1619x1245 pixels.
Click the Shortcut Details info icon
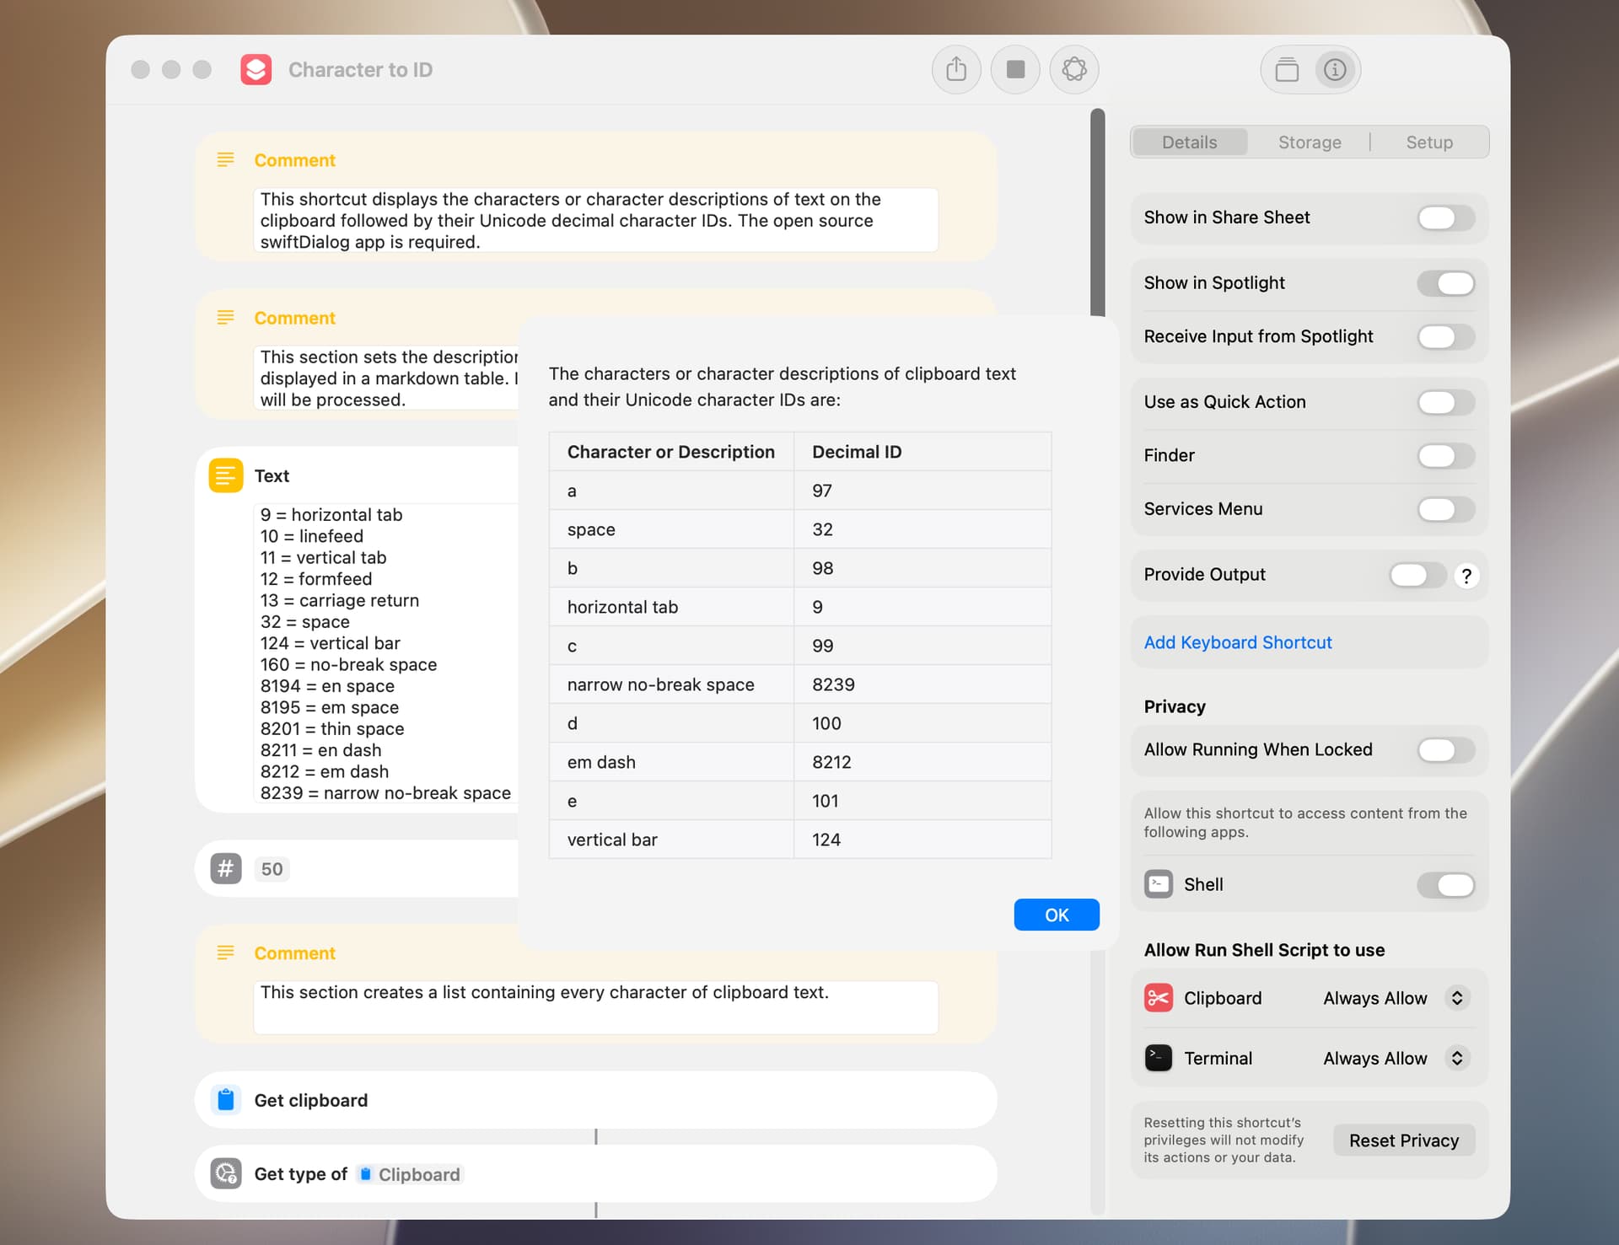[1334, 69]
